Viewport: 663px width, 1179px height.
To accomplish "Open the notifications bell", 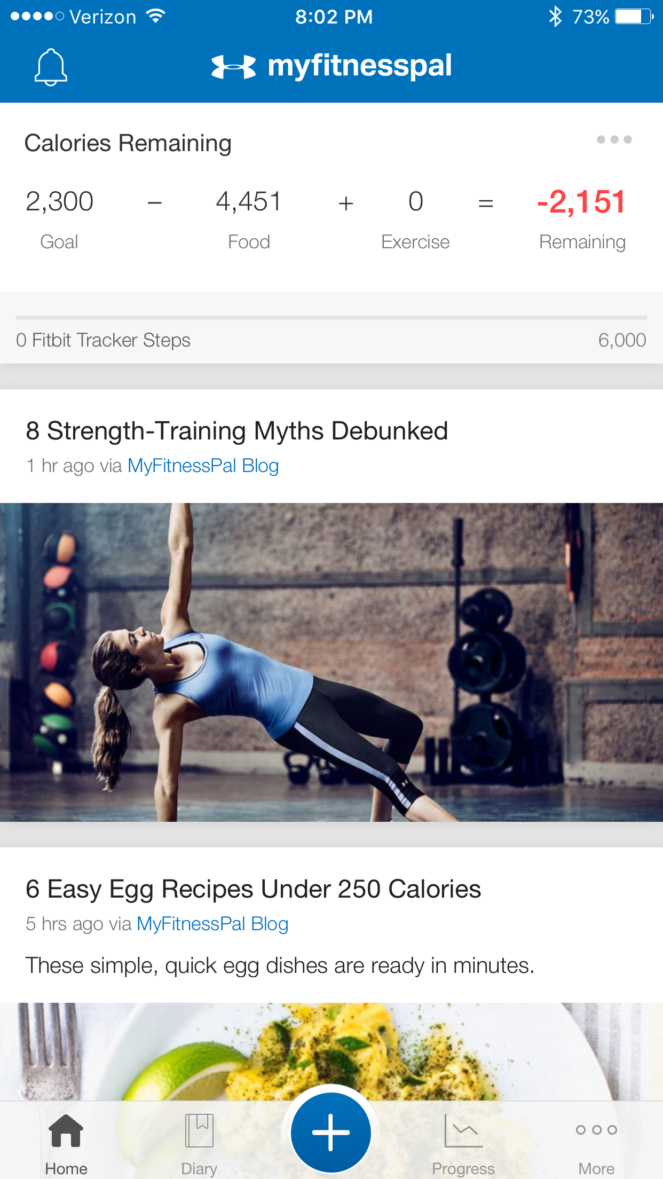I will click(x=51, y=67).
